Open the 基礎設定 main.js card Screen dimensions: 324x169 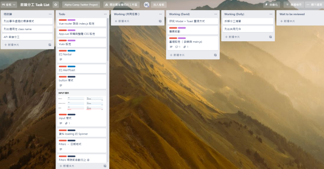point(193,43)
